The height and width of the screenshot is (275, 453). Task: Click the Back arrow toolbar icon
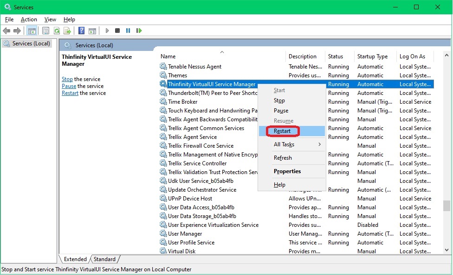(6, 31)
